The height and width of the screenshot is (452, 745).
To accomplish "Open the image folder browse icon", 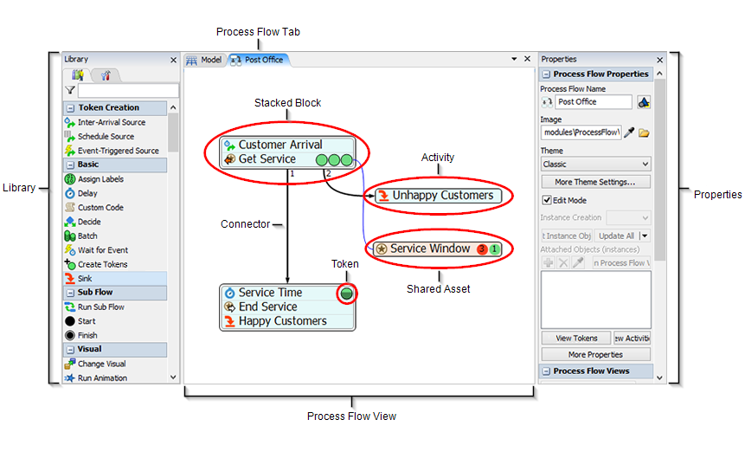I will 644,132.
